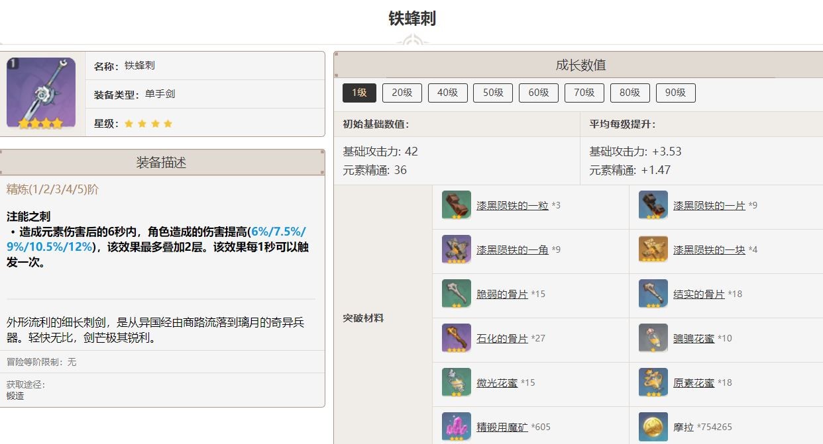Select the 1级 level tab
This screenshot has height=444, width=823.
click(x=359, y=93)
